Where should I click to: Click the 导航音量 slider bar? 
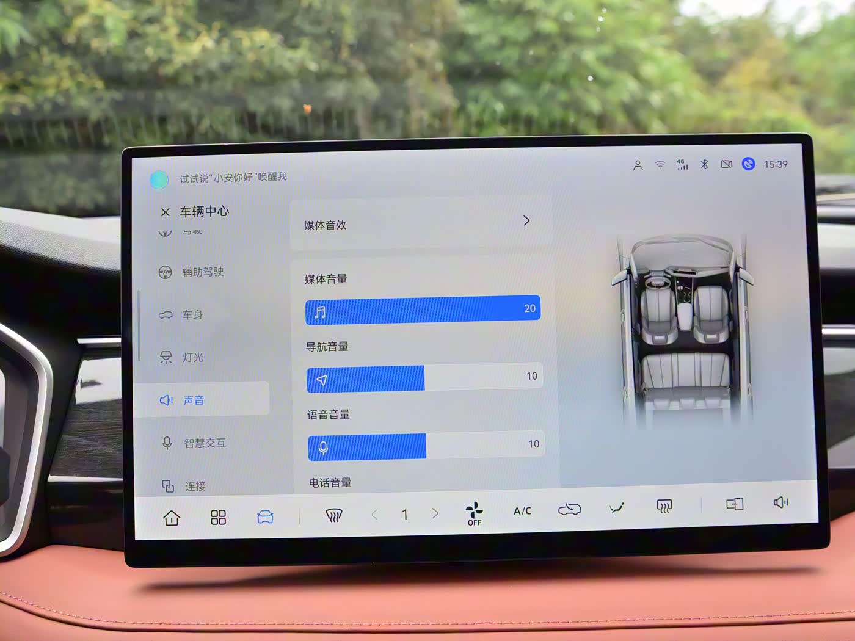point(424,378)
